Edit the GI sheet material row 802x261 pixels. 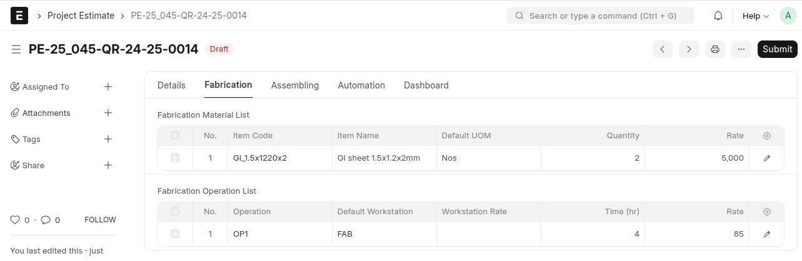[x=767, y=158]
